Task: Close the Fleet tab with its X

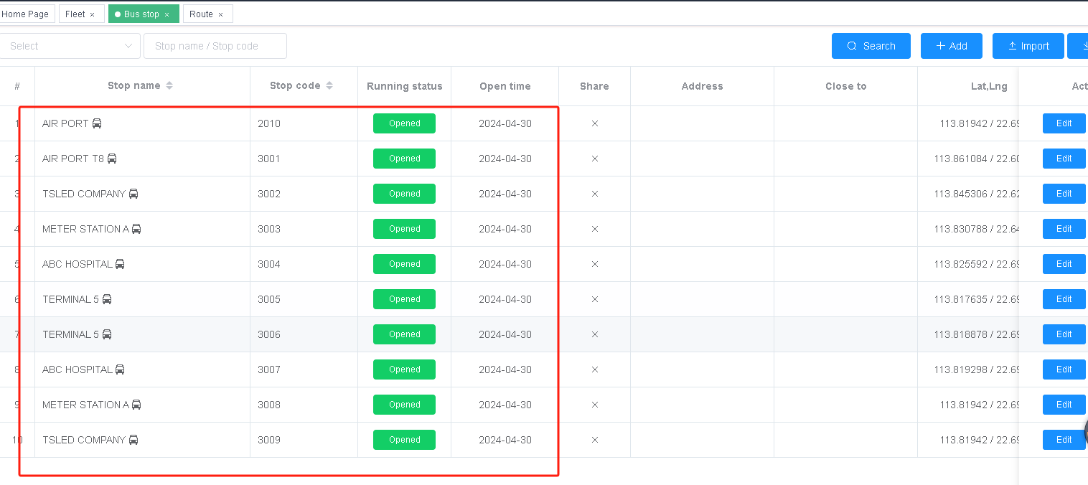Action: pos(93,14)
